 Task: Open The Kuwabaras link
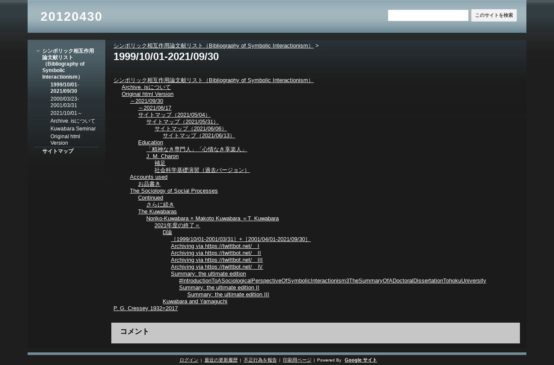pyautogui.click(x=157, y=211)
